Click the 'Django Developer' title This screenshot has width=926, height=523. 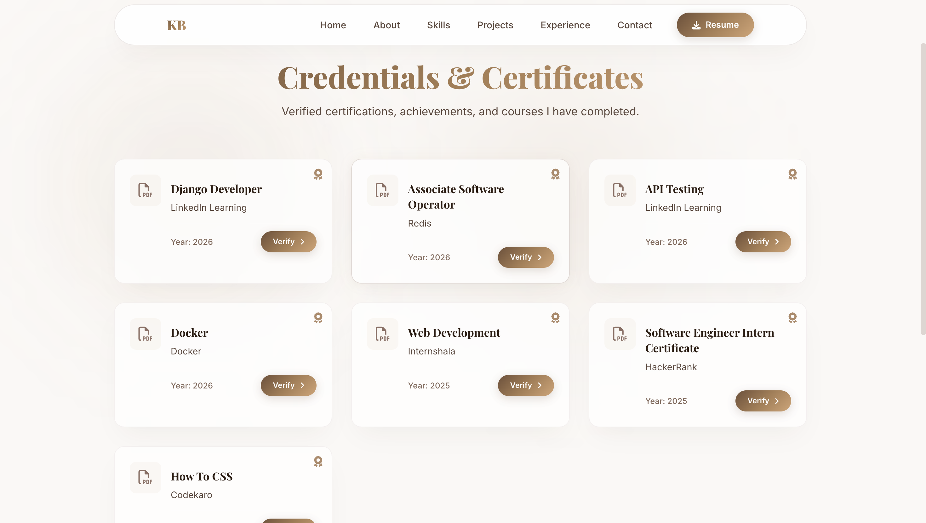pyautogui.click(x=216, y=189)
